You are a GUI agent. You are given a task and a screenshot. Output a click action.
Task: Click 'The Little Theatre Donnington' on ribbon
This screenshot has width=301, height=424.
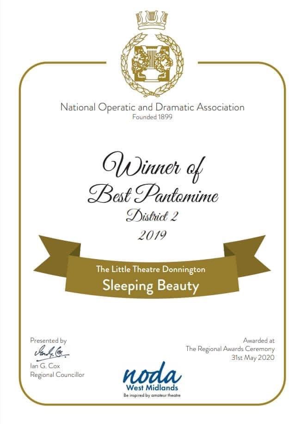[151, 269]
